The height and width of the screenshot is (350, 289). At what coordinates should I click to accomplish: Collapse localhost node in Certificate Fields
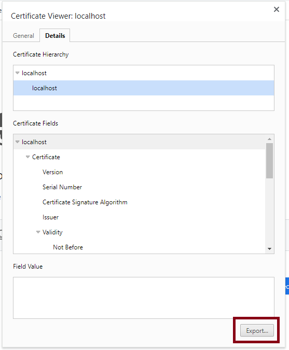coord(18,142)
